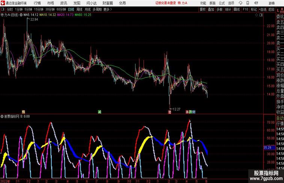Add stock via +自选 button
284x183 pixels.
pos(263,9)
